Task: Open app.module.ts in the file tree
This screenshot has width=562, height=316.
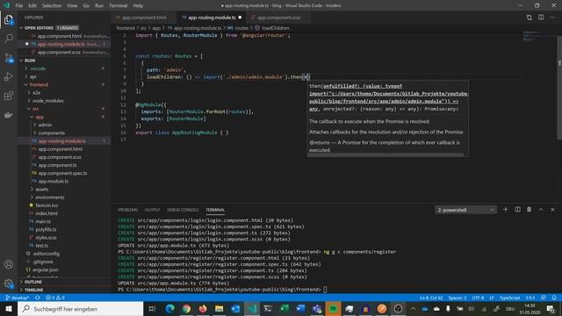Action: (x=54, y=181)
